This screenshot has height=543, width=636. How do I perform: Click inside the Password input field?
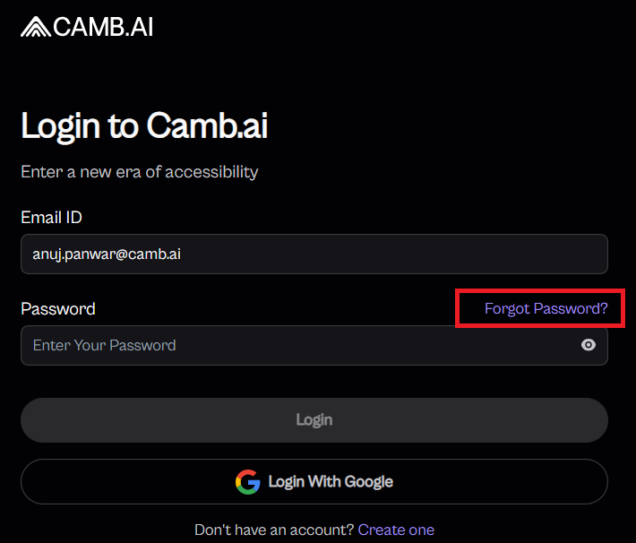point(296,345)
